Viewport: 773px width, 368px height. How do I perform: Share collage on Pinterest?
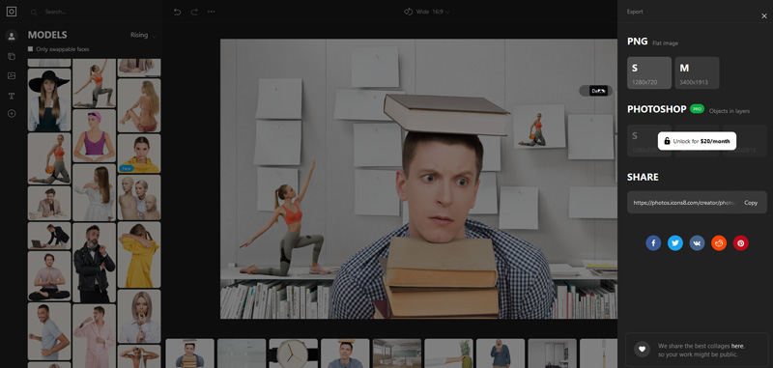tap(740, 242)
